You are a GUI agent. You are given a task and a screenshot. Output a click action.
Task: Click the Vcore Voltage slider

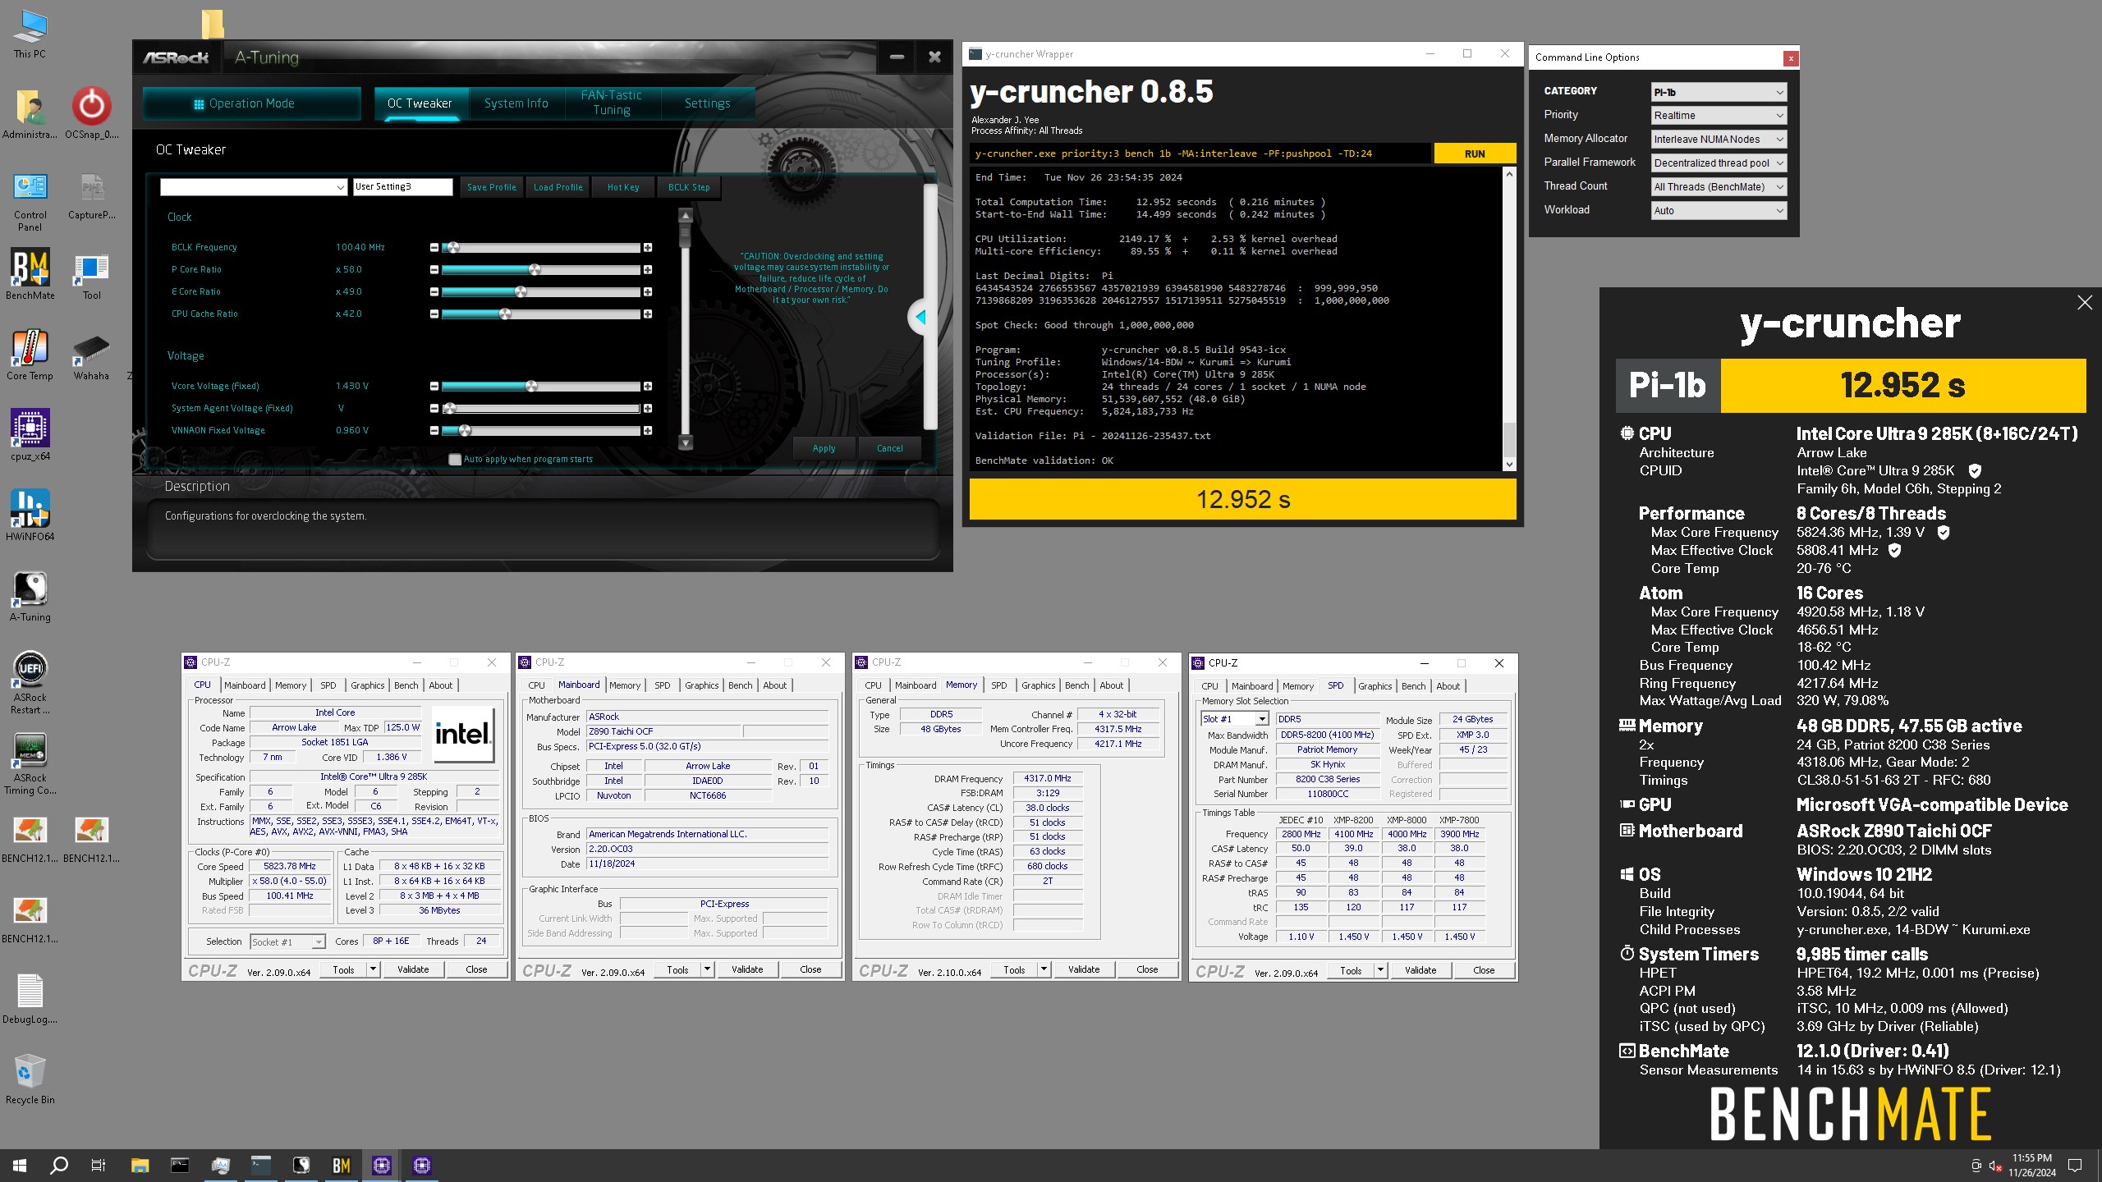point(540,386)
